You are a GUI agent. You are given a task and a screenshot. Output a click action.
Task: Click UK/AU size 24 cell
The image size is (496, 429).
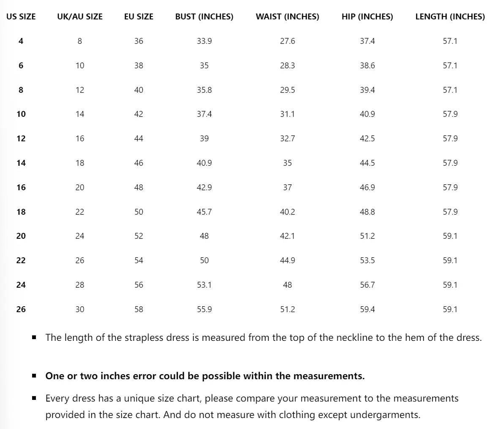[x=80, y=236]
